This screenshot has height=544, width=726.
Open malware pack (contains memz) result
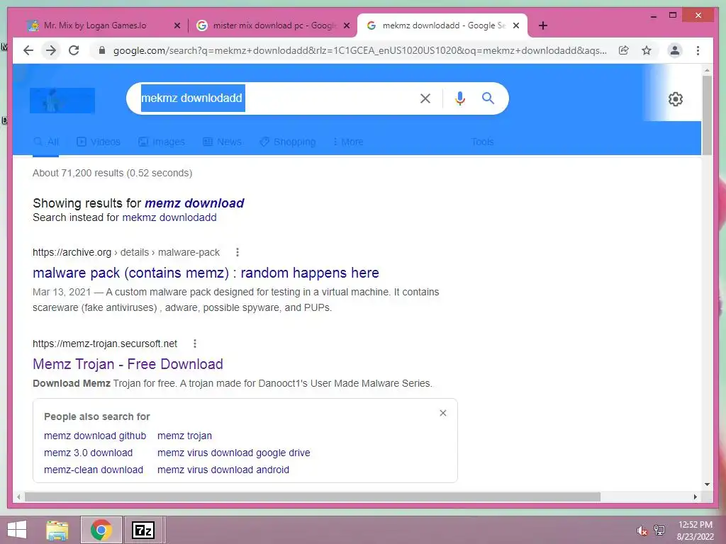(x=206, y=273)
